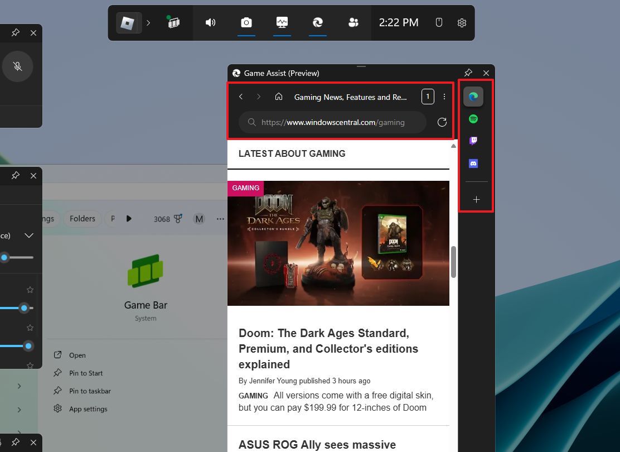620x452 pixels.
Task: Choose Open for the Game Bar app
Action: pyautogui.click(x=77, y=355)
